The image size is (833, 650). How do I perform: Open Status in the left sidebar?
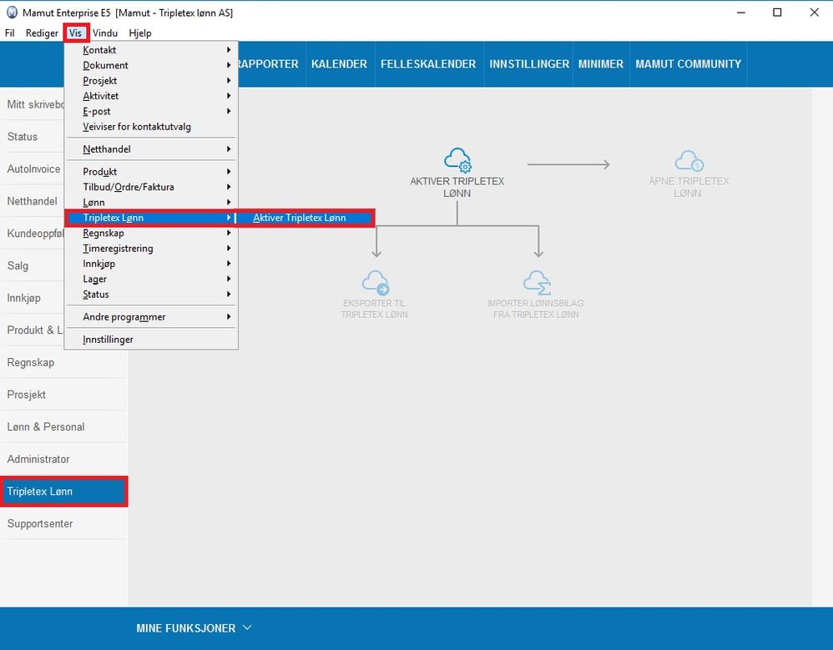click(x=33, y=137)
